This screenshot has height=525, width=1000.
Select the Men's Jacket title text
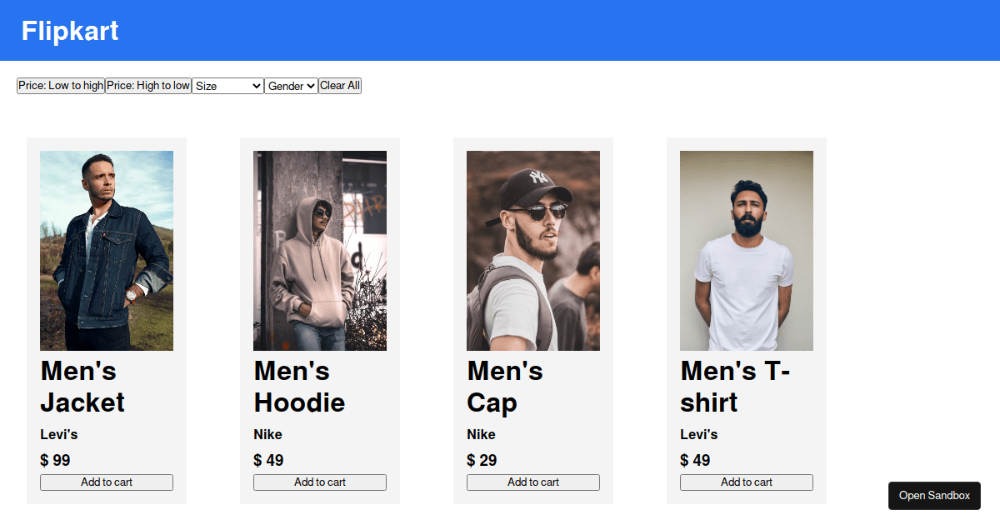pos(82,387)
